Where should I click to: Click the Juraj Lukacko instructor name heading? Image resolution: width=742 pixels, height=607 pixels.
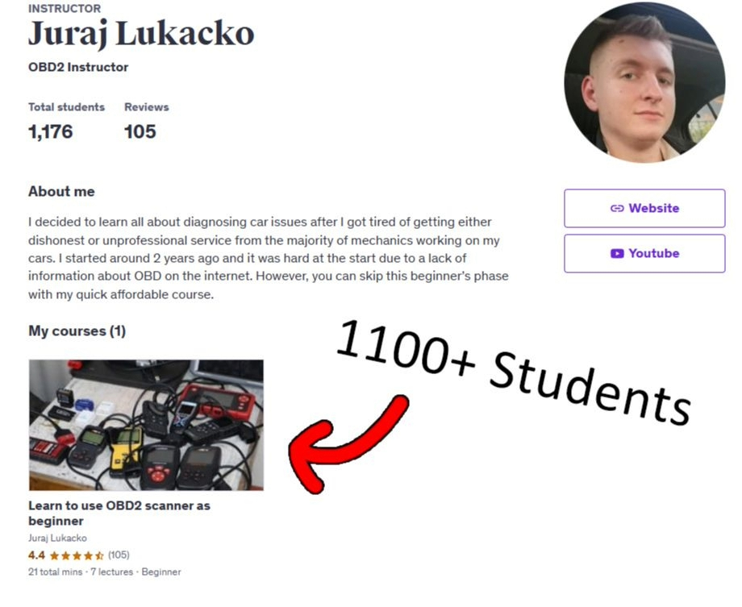141,34
